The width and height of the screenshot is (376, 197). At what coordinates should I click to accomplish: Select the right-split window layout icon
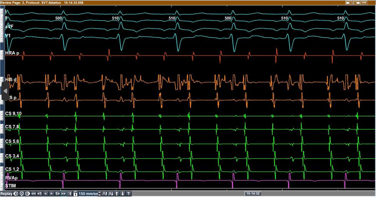click(356, 3)
